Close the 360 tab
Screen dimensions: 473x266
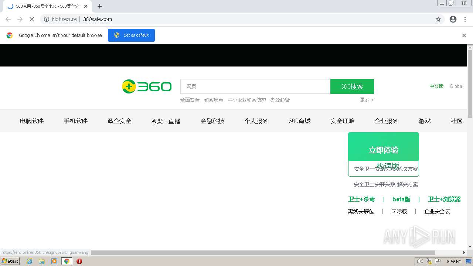(85, 6)
